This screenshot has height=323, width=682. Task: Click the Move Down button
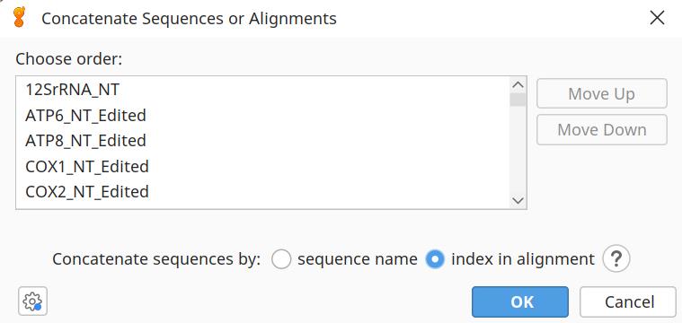tap(601, 130)
